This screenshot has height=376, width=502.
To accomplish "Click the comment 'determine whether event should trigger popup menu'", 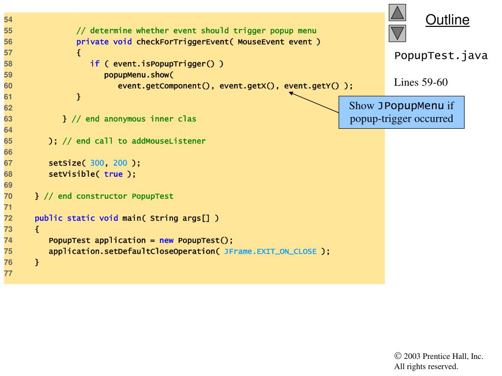I will pyautogui.click(x=196, y=31).
